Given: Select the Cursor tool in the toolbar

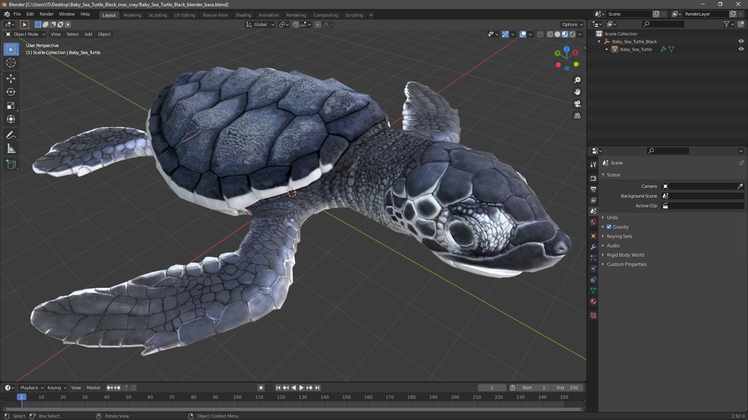Looking at the screenshot, I should [x=11, y=63].
